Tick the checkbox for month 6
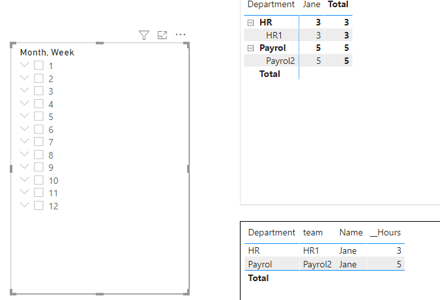Image resolution: width=440 pixels, height=300 pixels. point(38,129)
